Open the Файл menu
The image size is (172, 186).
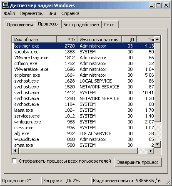pos(9,13)
